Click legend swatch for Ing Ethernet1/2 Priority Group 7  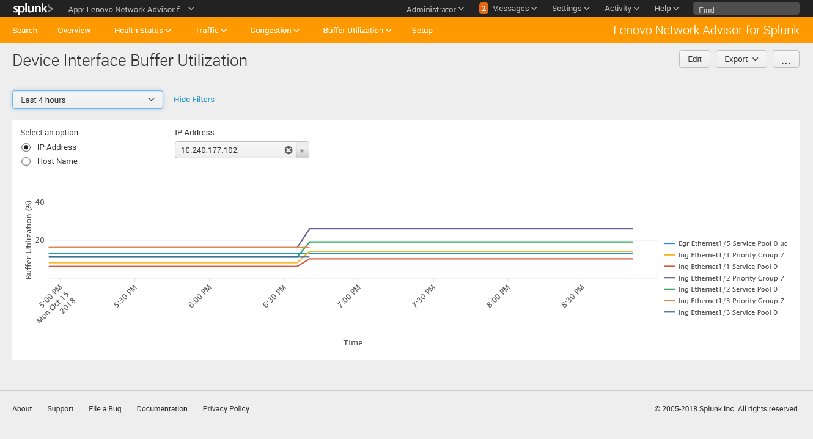pyautogui.click(x=669, y=278)
